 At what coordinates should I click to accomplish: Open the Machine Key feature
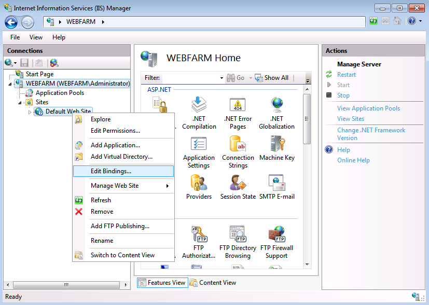point(277,148)
